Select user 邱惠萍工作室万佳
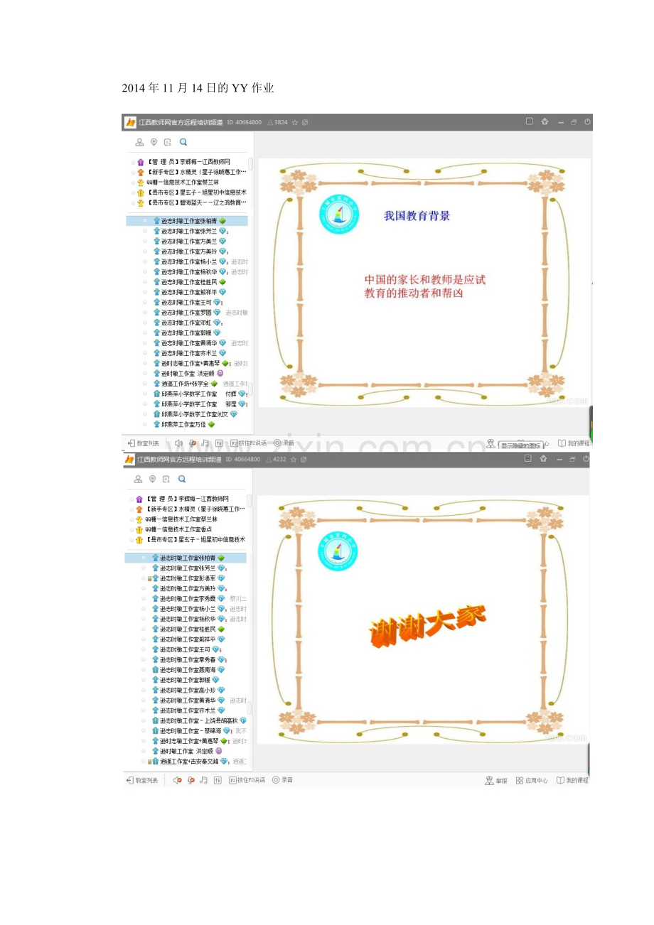This screenshot has height=925, width=654. point(183,424)
